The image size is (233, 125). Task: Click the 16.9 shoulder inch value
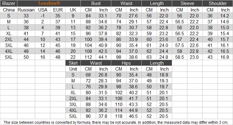tap(225, 57)
